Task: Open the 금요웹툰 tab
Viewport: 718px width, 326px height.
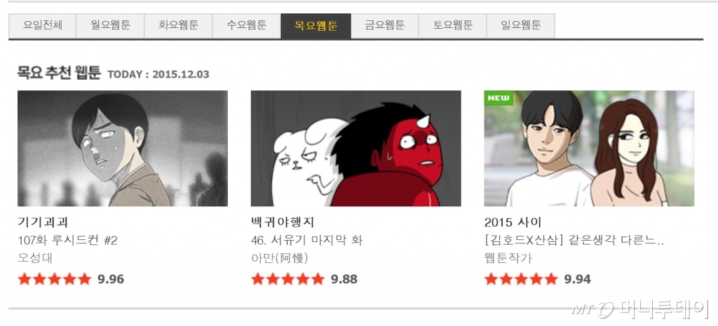Action: click(x=385, y=26)
